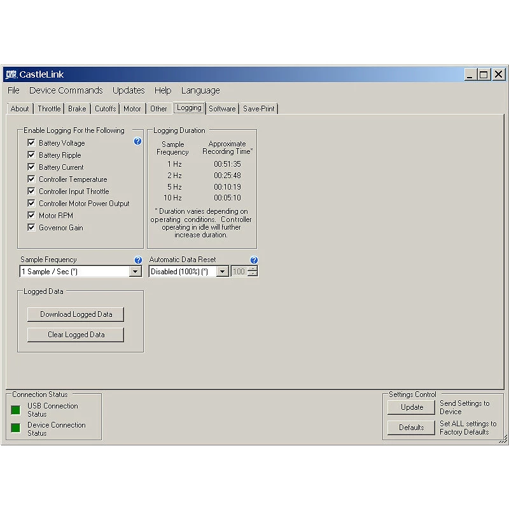The image size is (509, 509).
Task: Click the data reset percentage spinner arrows
Action: coord(253,272)
